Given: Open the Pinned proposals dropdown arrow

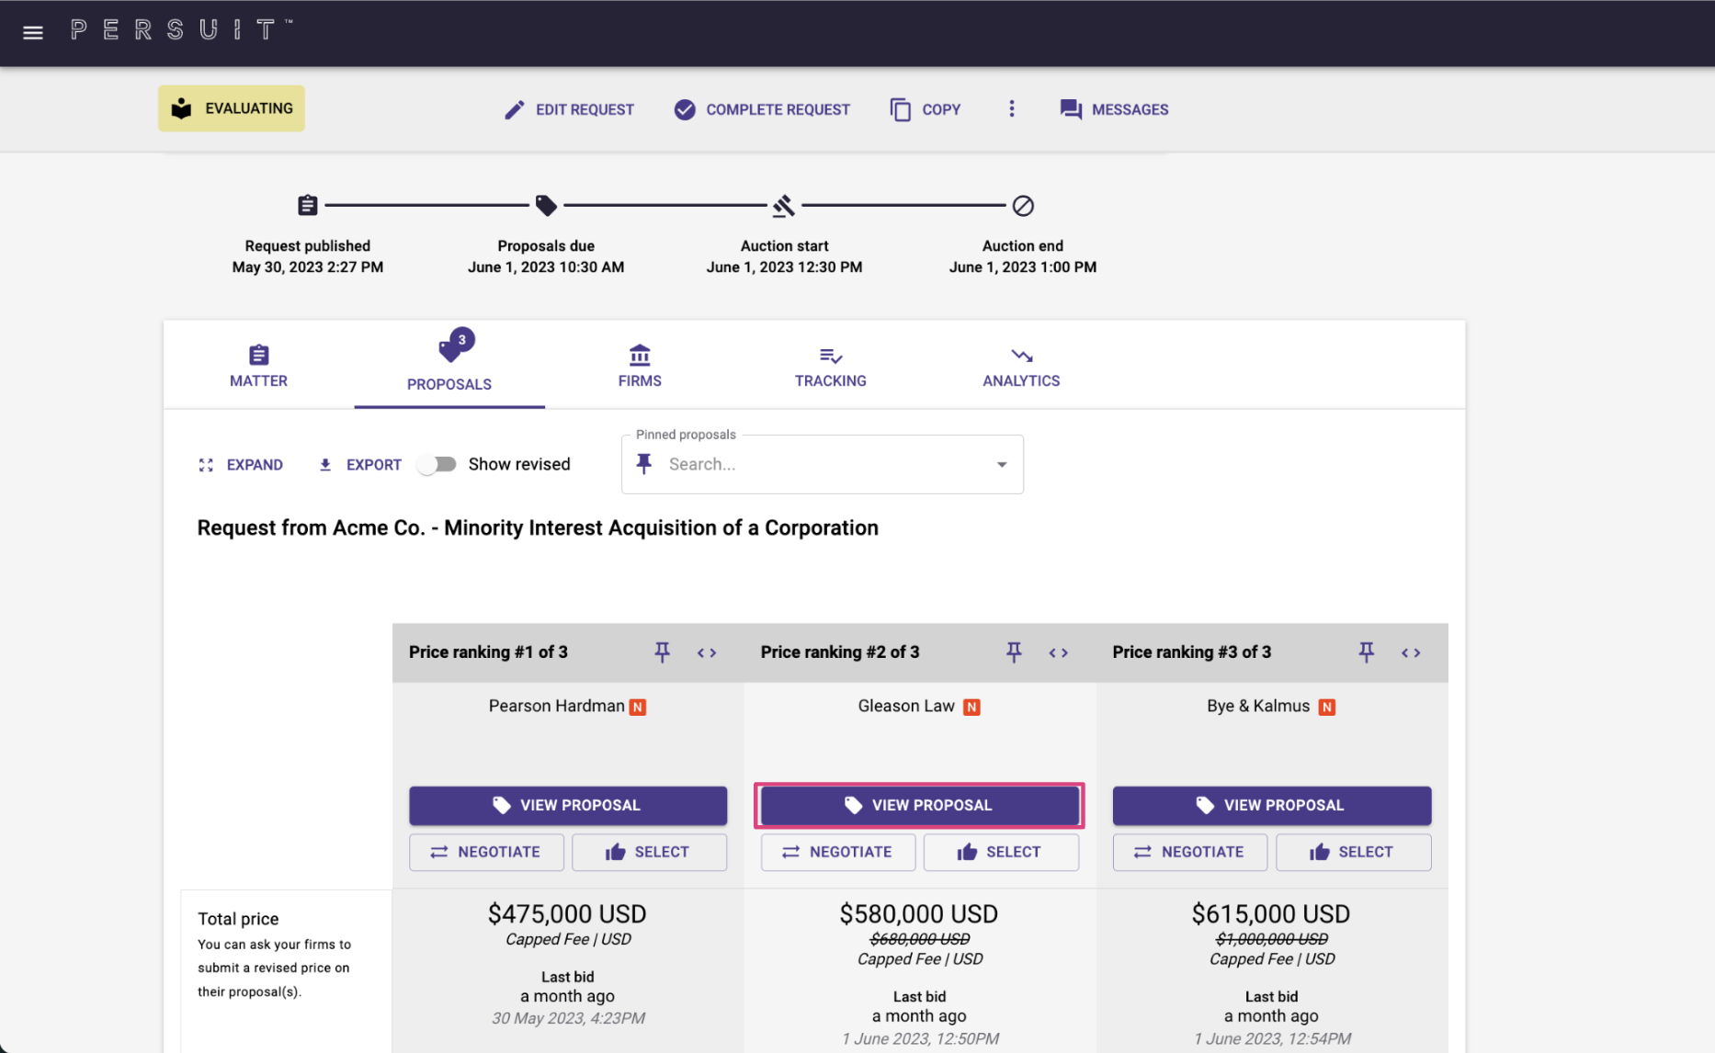Looking at the screenshot, I should point(1002,465).
